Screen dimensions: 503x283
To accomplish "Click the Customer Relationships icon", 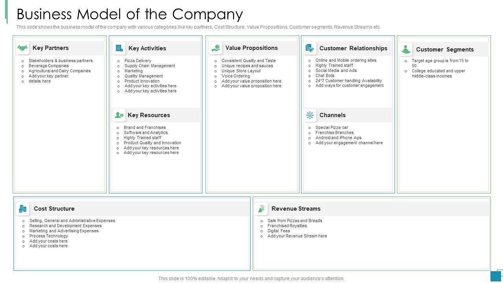I will 310,48.
